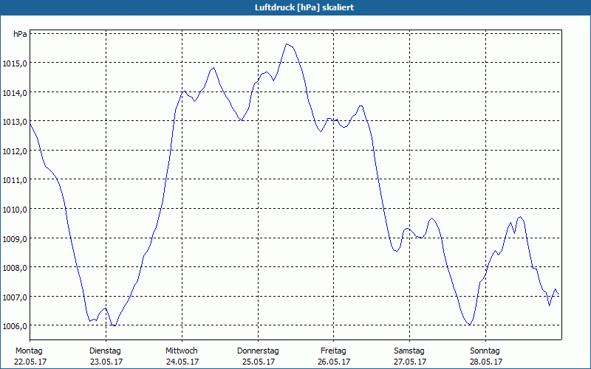This screenshot has width=591, height=369.
Task: Select the 1009,0 axis value
Action: [15, 238]
